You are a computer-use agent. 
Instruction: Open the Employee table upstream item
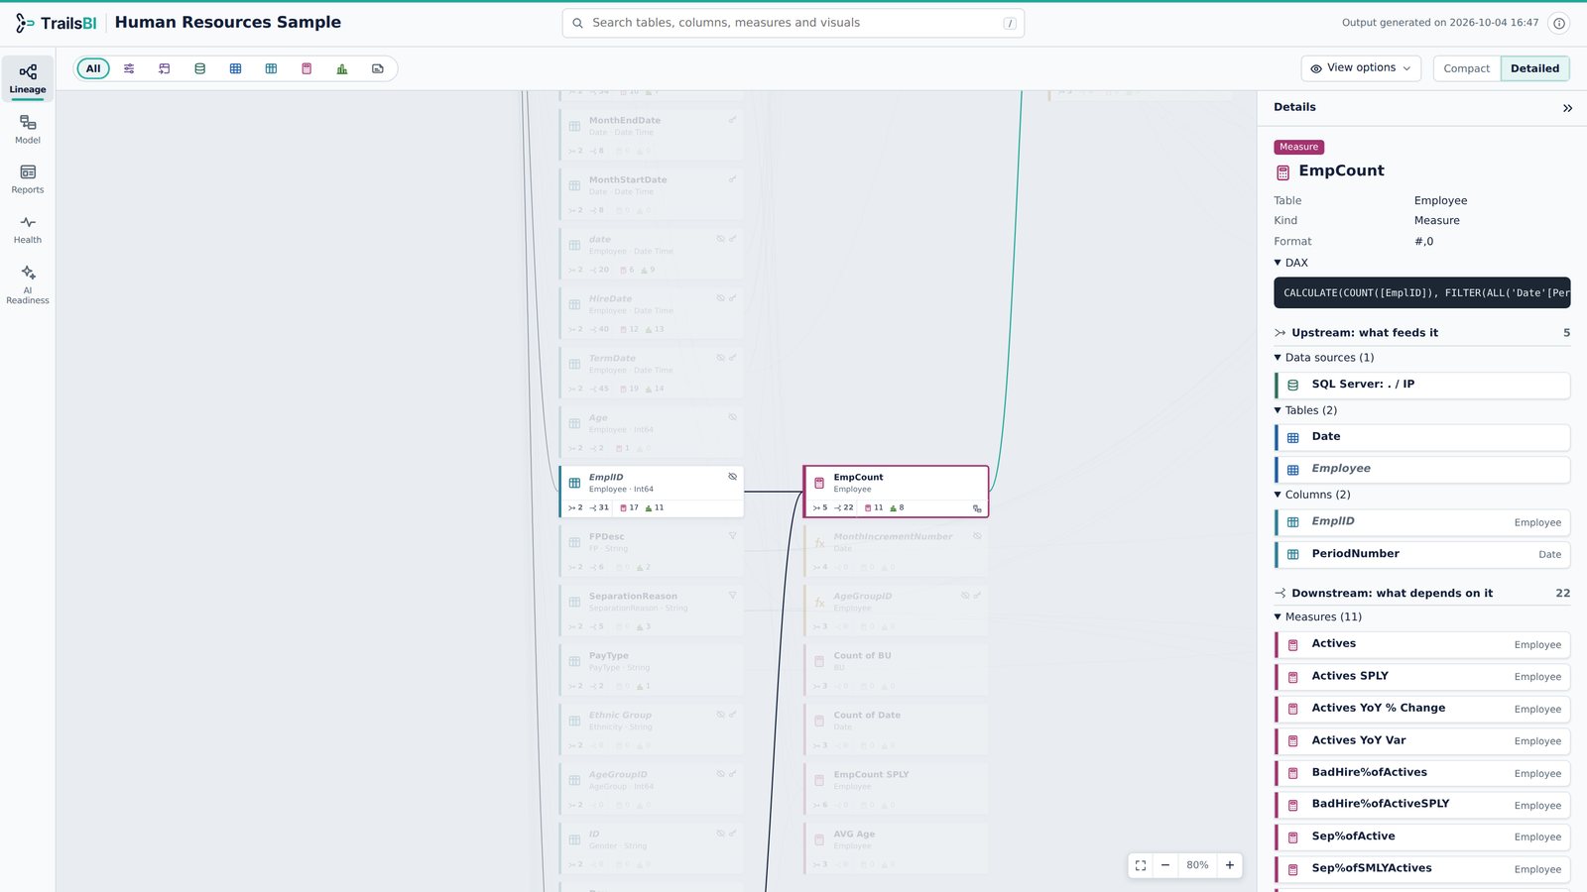1422,469
